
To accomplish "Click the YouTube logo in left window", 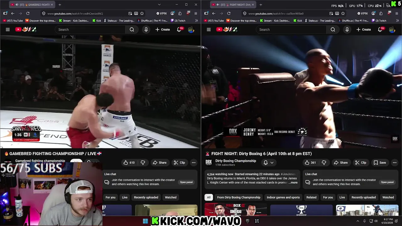I will (x=26, y=30).
